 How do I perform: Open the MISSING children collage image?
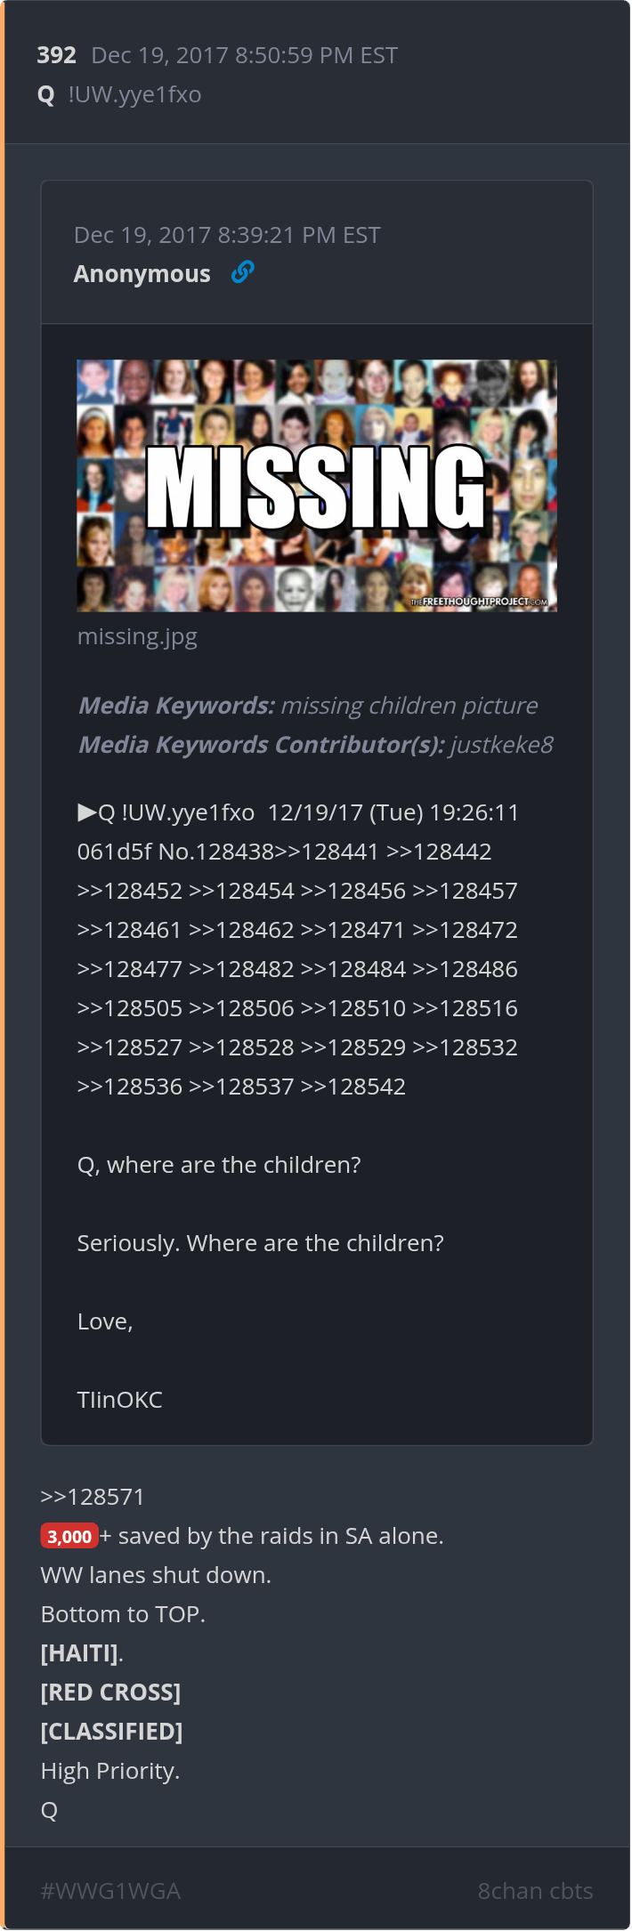[317, 485]
